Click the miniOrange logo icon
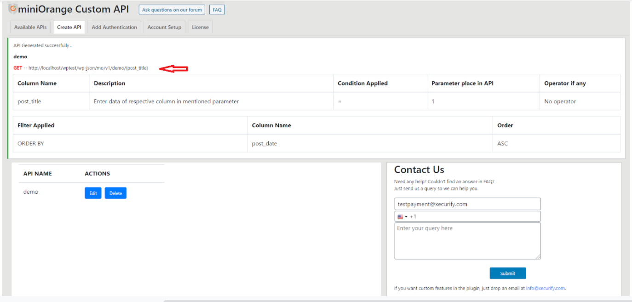The image size is (632, 302). click(x=13, y=9)
